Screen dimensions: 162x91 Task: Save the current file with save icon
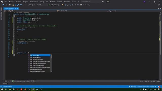point(16,5)
